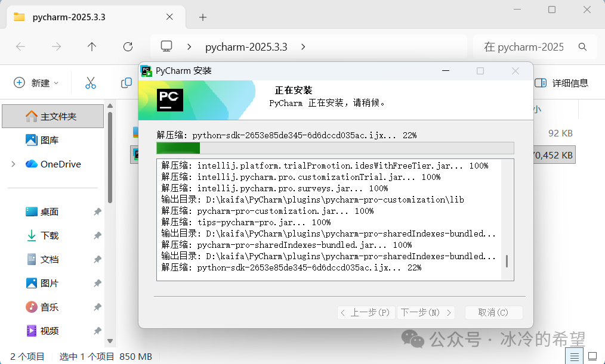Viewport: 605px width, 364px height.
Task: Click the PyCharm PC logo in installer header
Action: (x=170, y=99)
